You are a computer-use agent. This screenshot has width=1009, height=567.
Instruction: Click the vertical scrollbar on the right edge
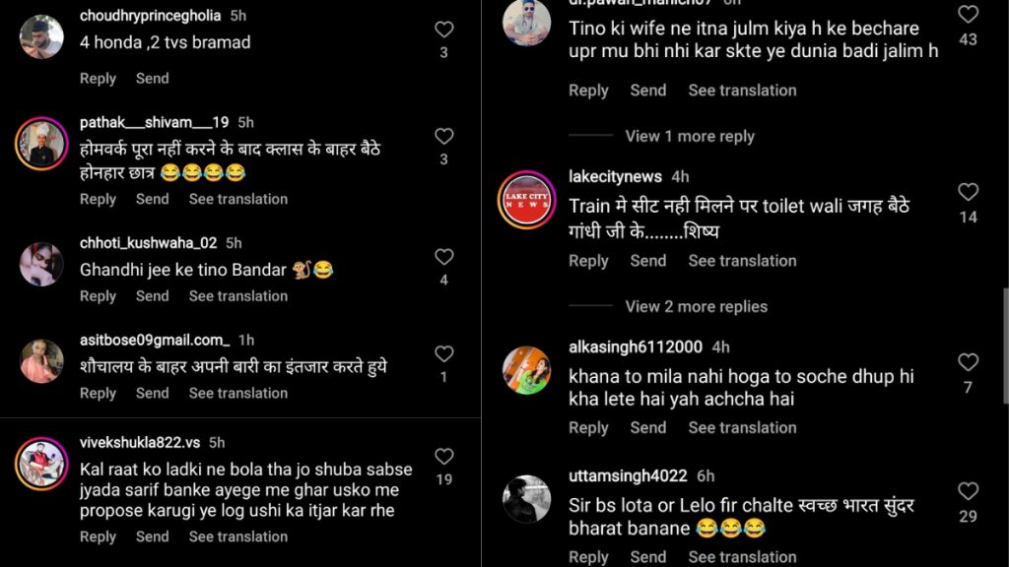[1006, 346]
